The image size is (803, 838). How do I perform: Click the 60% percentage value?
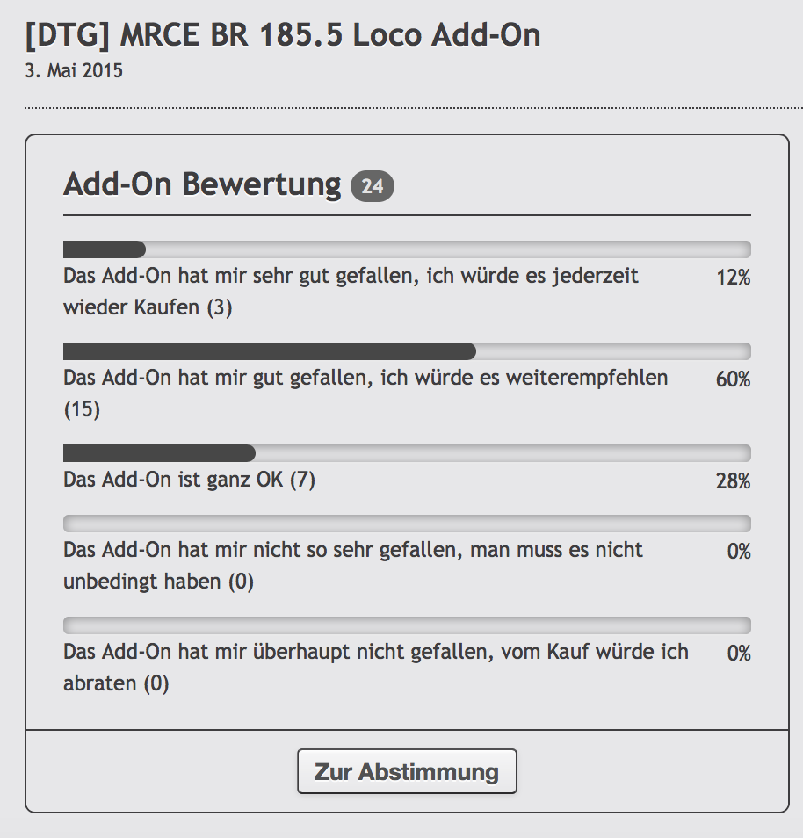coord(733,379)
